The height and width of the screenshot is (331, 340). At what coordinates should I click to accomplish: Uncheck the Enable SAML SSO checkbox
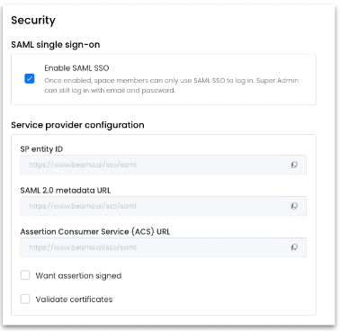[30, 78]
